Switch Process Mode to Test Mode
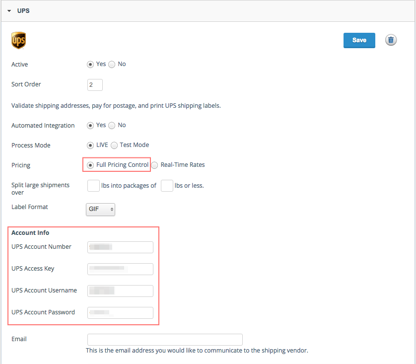The height and width of the screenshot is (364, 416). [114, 146]
